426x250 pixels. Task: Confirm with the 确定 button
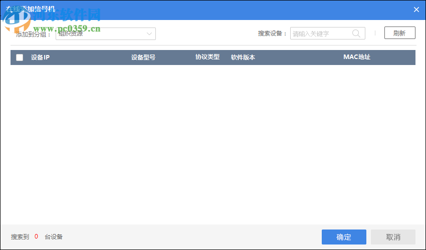coord(344,237)
